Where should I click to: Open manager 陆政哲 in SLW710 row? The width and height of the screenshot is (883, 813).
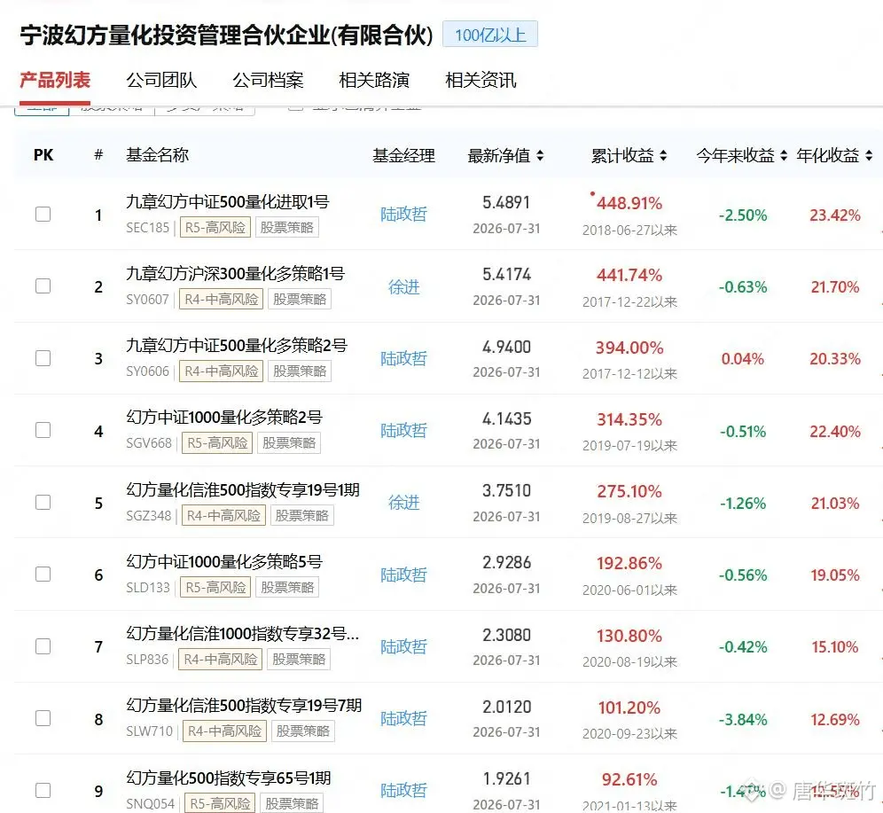[403, 719]
